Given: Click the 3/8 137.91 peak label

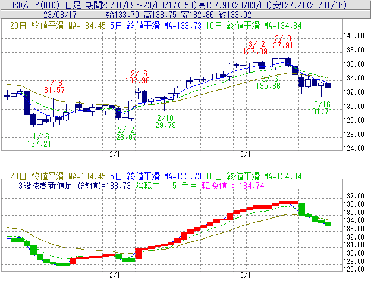Looking at the screenshot, I should point(281,42).
